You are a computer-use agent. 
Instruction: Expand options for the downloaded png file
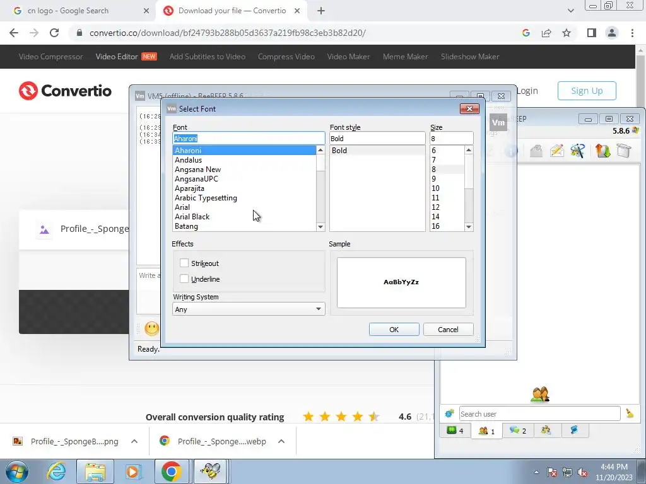(134, 441)
